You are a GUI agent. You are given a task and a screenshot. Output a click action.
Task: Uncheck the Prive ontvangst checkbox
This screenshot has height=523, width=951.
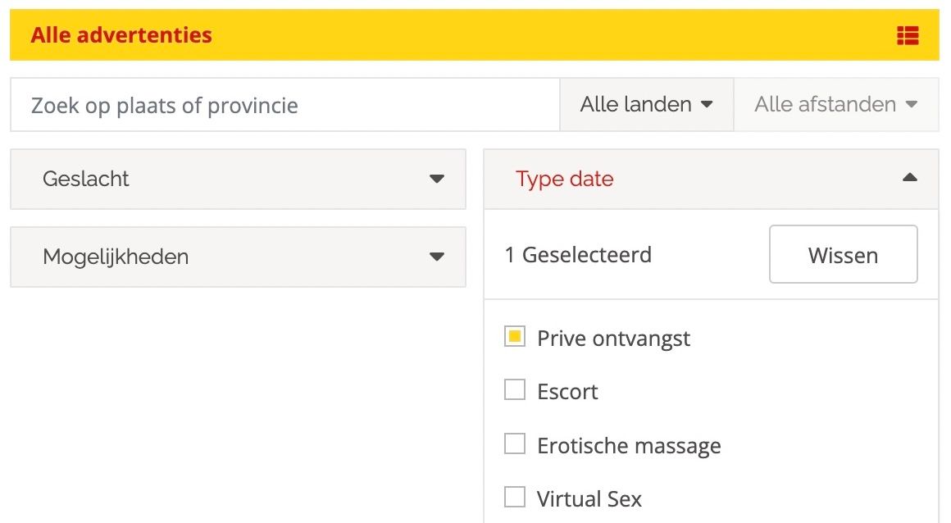(x=515, y=337)
